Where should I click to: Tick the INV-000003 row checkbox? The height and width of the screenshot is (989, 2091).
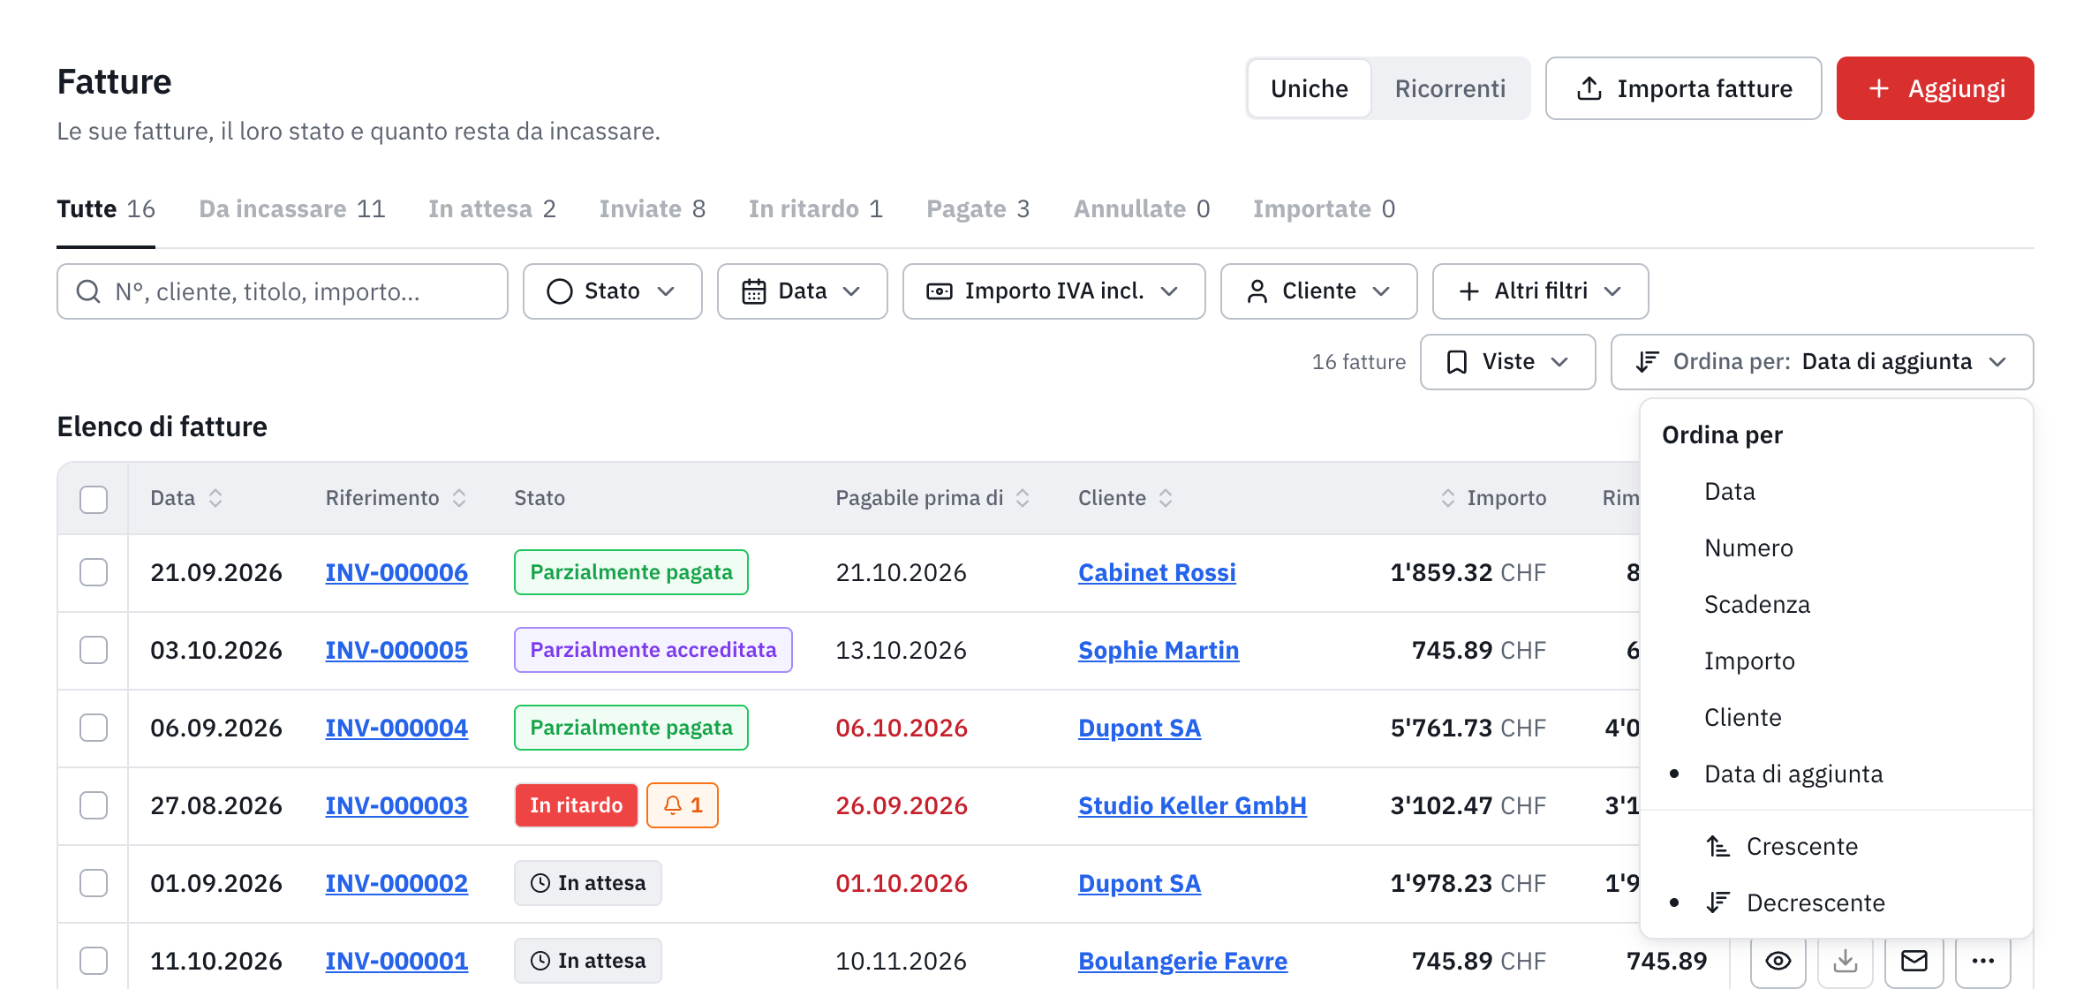[x=94, y=805]
